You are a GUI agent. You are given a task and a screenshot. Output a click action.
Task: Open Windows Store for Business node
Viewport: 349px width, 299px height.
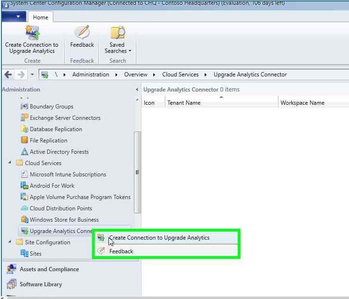64,220
